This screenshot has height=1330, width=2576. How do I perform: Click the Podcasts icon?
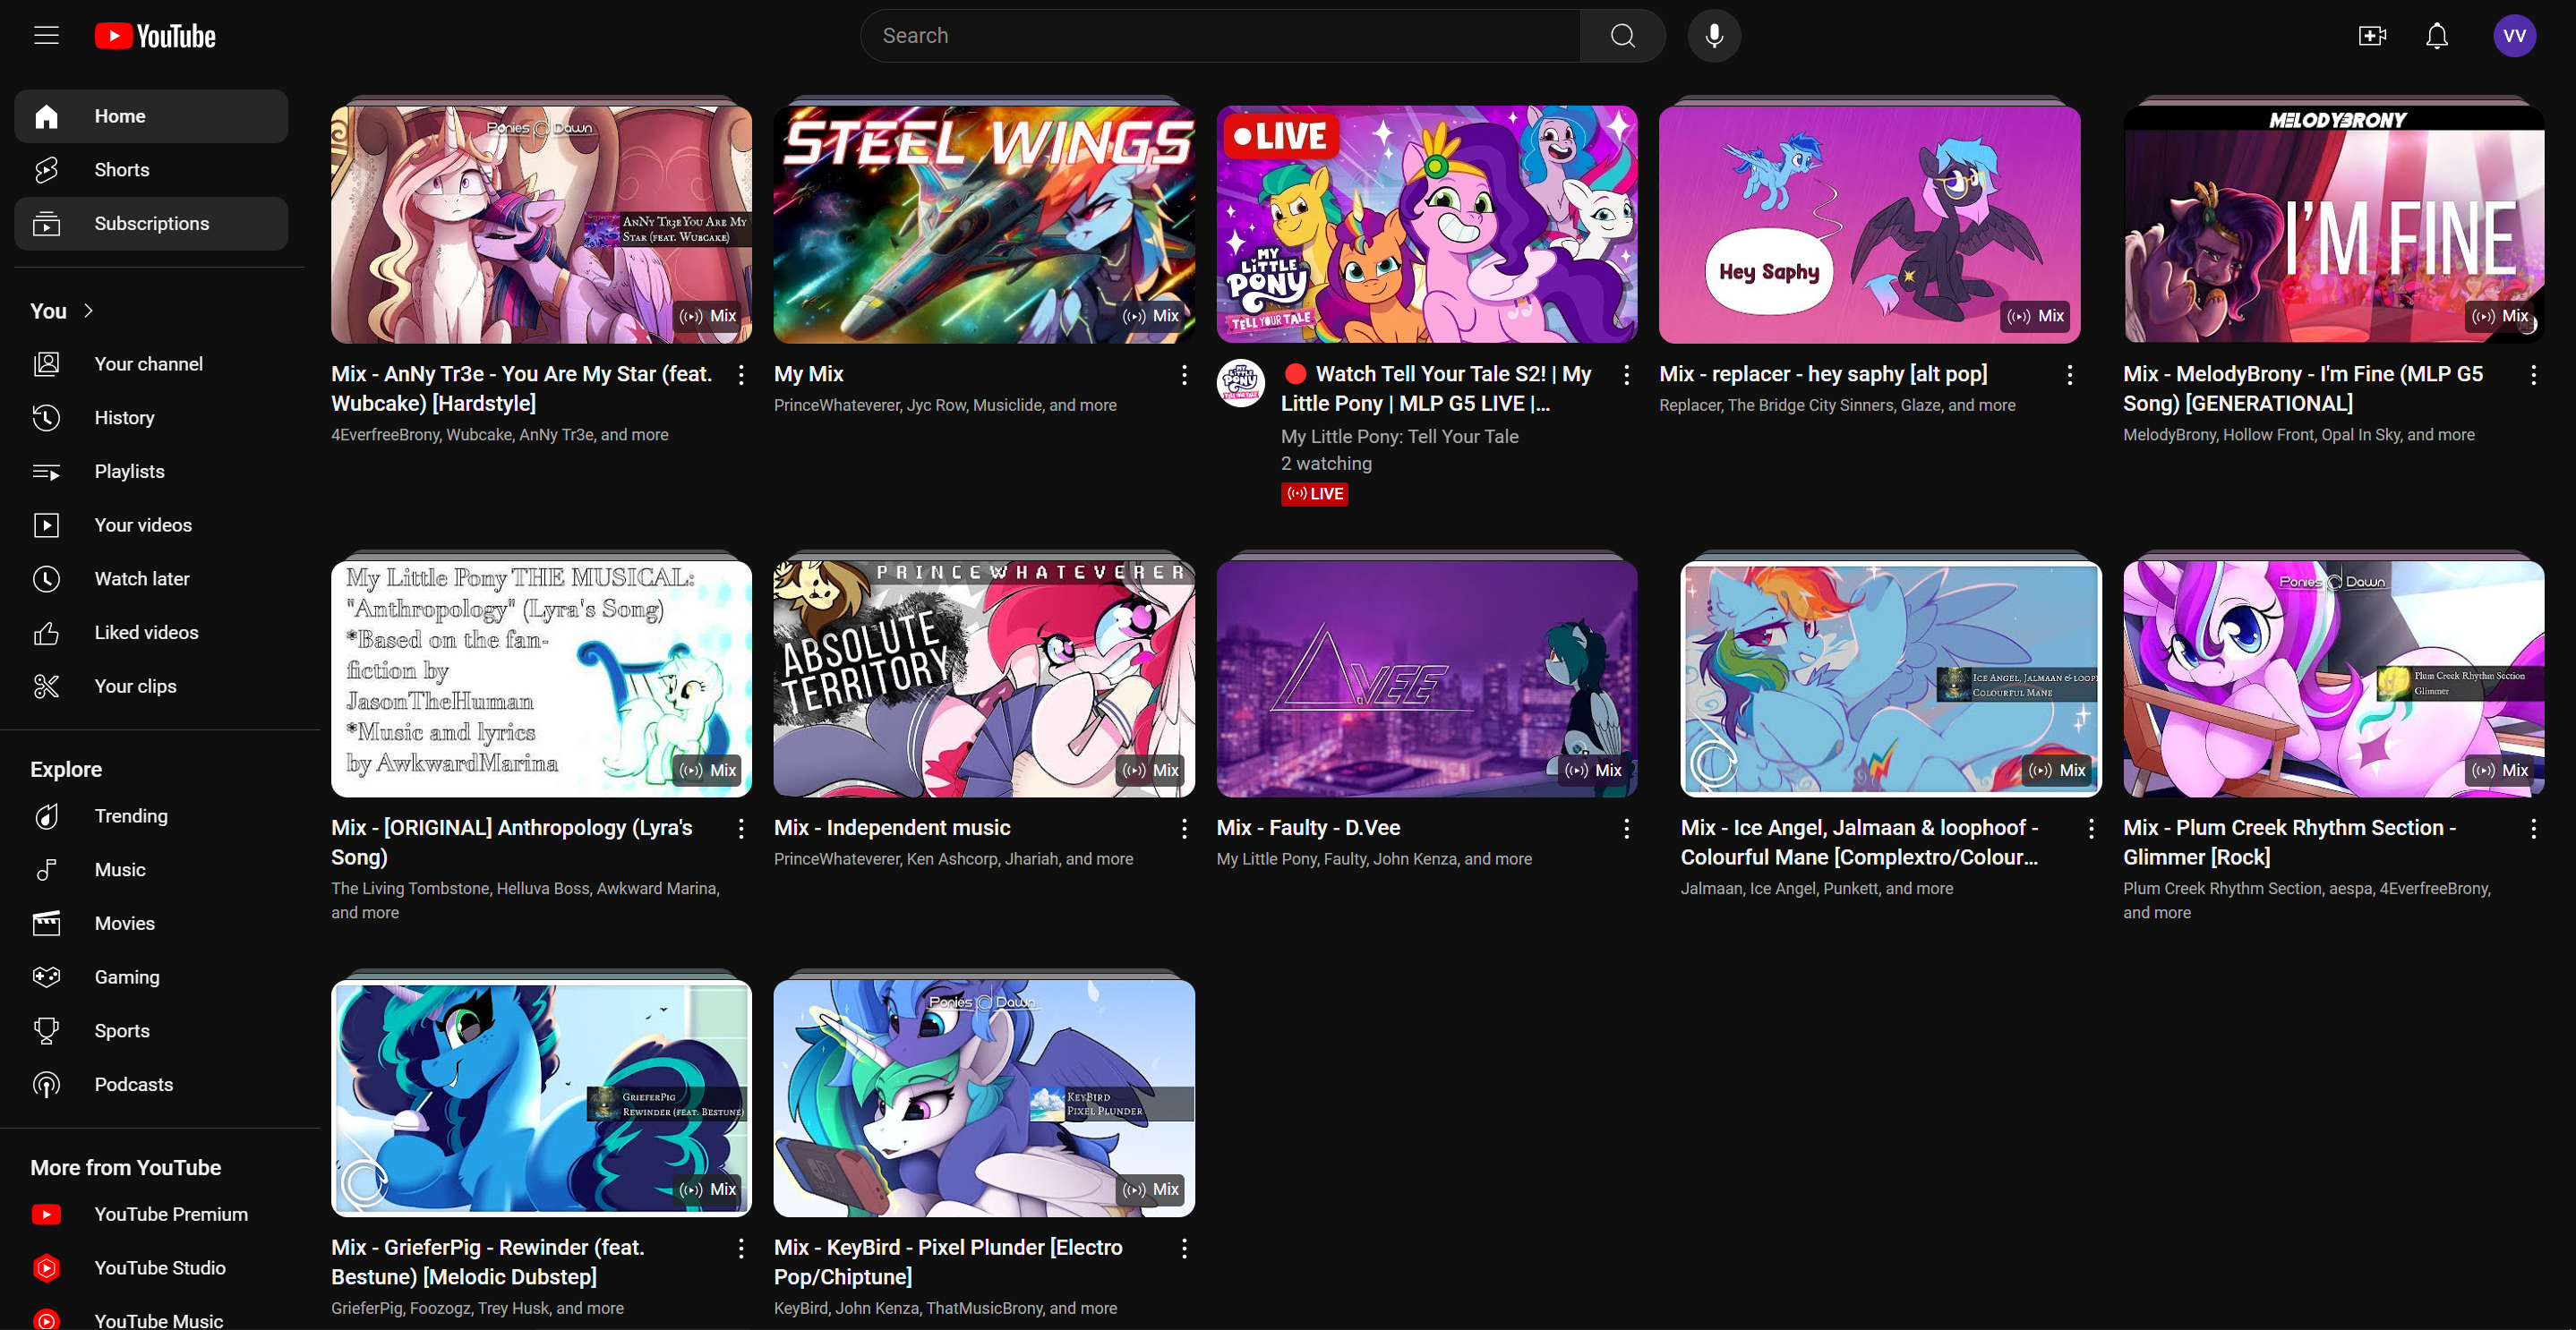point(46,1085)
